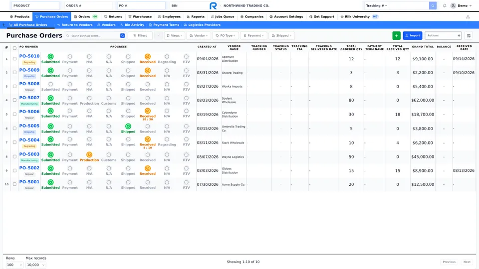
Task: Open the PO-5010 link
Action: click(29, 56)
